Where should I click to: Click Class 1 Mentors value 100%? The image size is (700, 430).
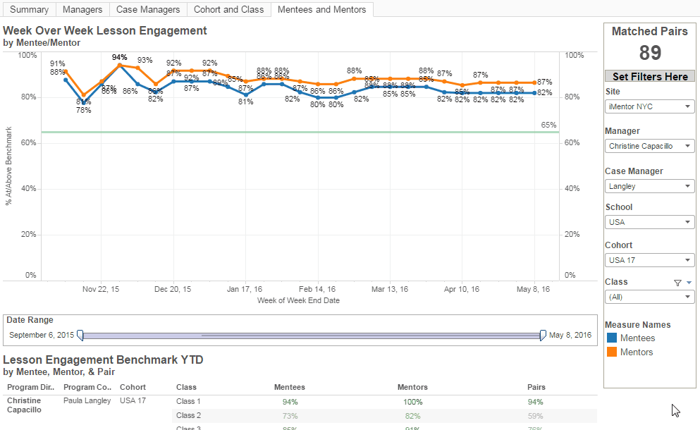412,402
